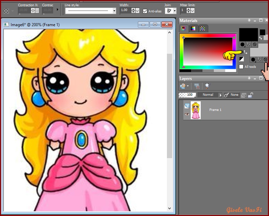Click the Image6 window title icon
The image size is (269, 216).
click(6, 24)
